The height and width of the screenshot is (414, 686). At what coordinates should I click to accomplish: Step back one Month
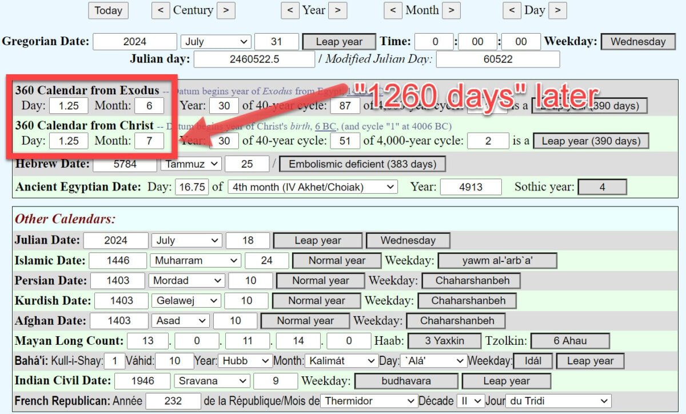[393, 10]
